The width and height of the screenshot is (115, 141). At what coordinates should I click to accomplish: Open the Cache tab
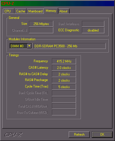pyautogui.click(x=21, y=11)
